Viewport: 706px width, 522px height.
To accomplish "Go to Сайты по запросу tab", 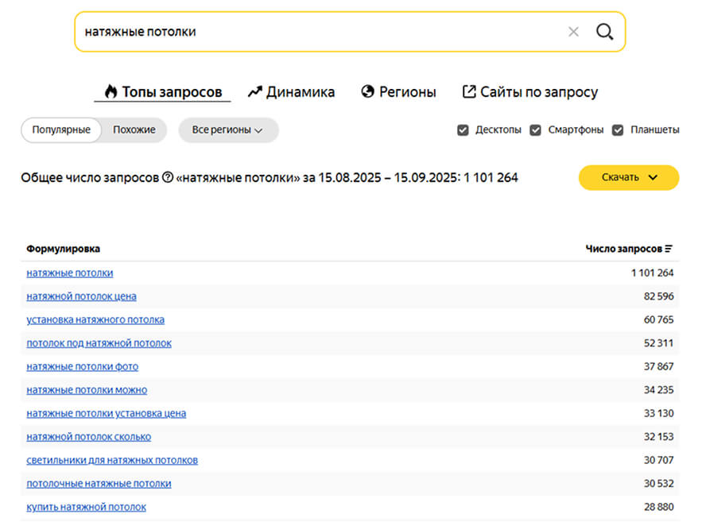I will [x=530, y=92].
